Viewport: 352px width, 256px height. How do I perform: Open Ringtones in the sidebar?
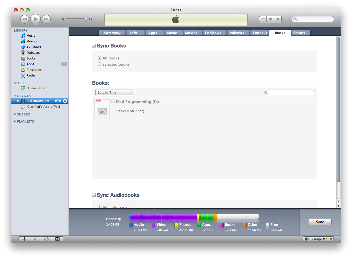click(34, 70)
